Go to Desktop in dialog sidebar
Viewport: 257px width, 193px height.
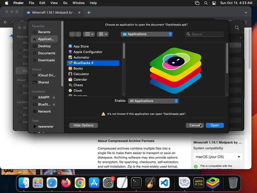point(44,46)
